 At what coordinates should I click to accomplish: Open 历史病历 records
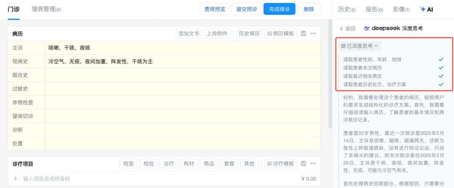coord(249,33)
